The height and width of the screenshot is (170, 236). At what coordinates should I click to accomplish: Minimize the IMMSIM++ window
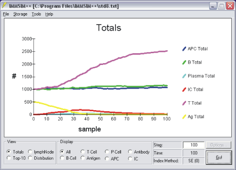[x=213, y=6]
